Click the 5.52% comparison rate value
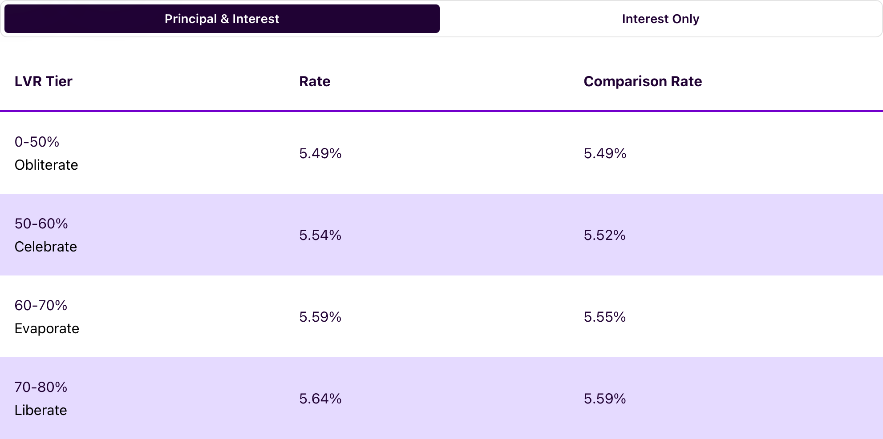Screen dimensions: 883x439 pos(604,235)
